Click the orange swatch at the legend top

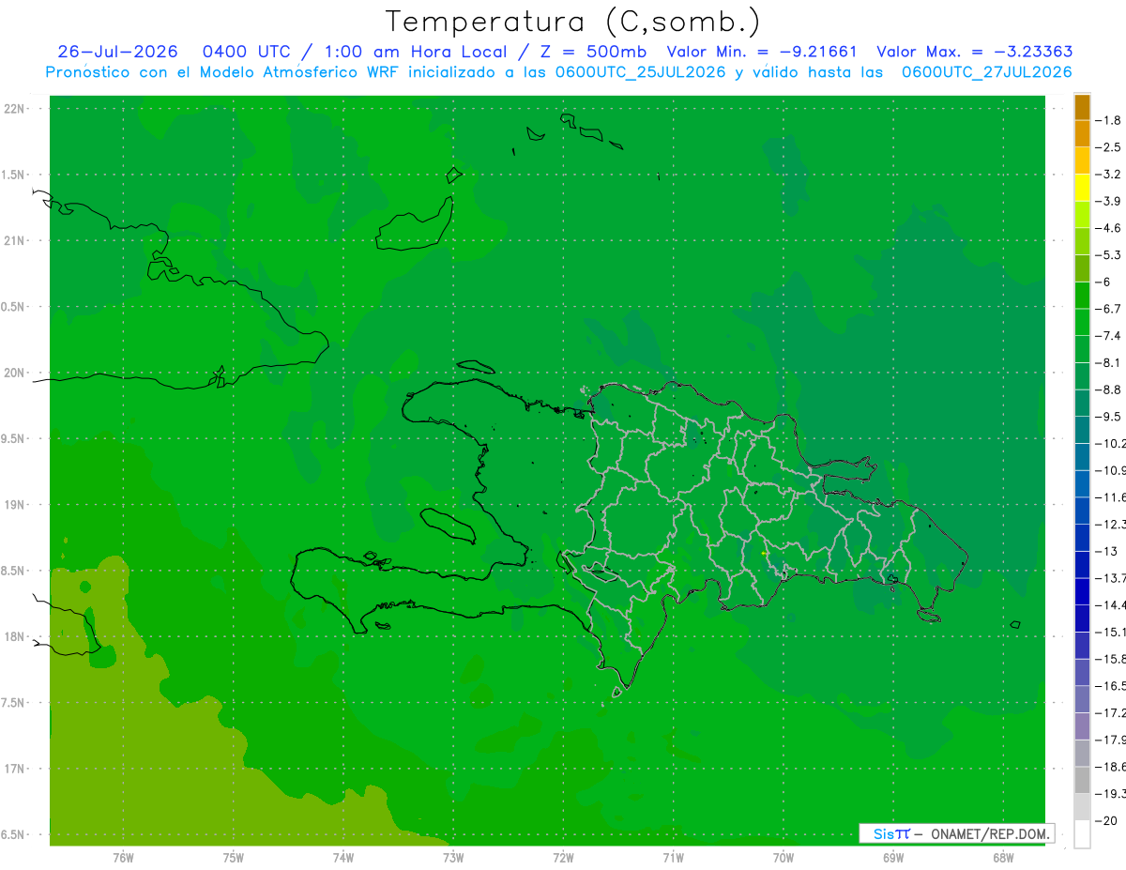point(1082,107)
